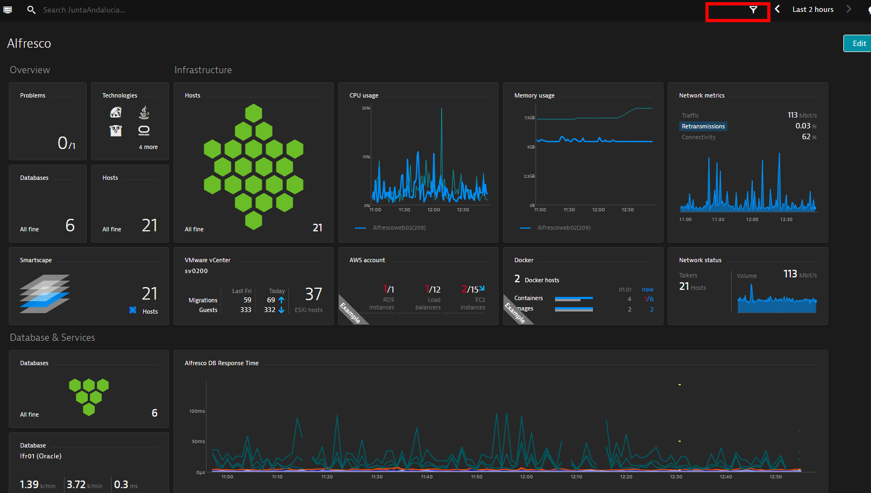Select the WebLogic technology icon

click(144, 131)
